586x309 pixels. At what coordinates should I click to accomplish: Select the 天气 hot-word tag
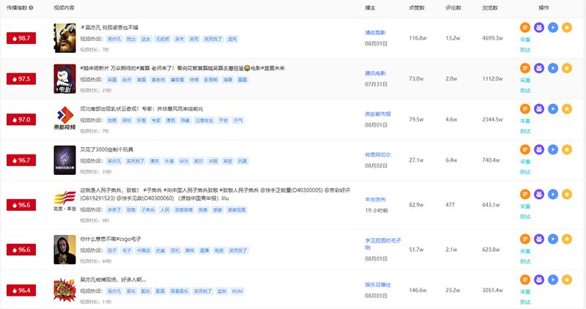coord(238,120)
